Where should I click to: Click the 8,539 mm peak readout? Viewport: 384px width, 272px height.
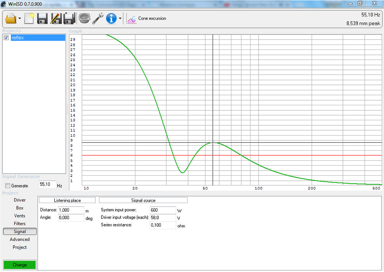point(363,23)
